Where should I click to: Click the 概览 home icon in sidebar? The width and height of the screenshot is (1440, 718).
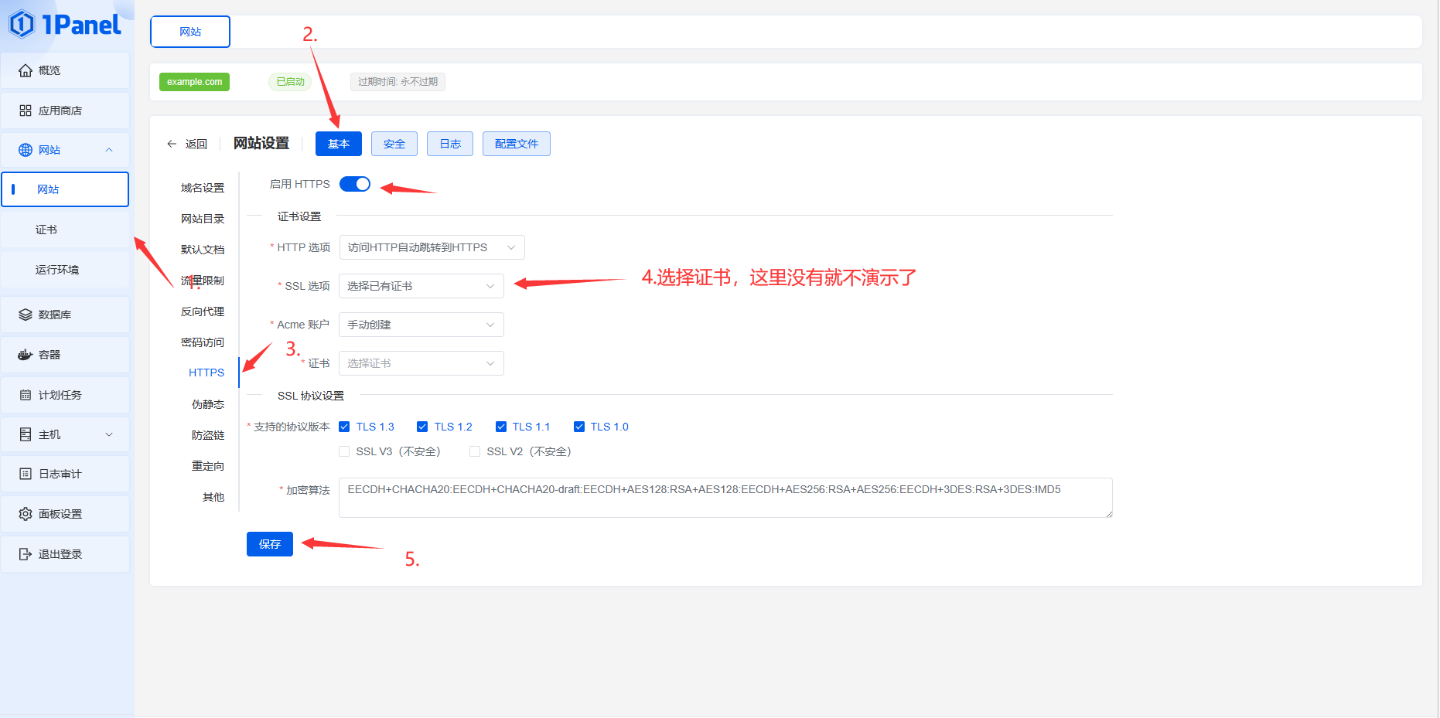tap(26, 70)
